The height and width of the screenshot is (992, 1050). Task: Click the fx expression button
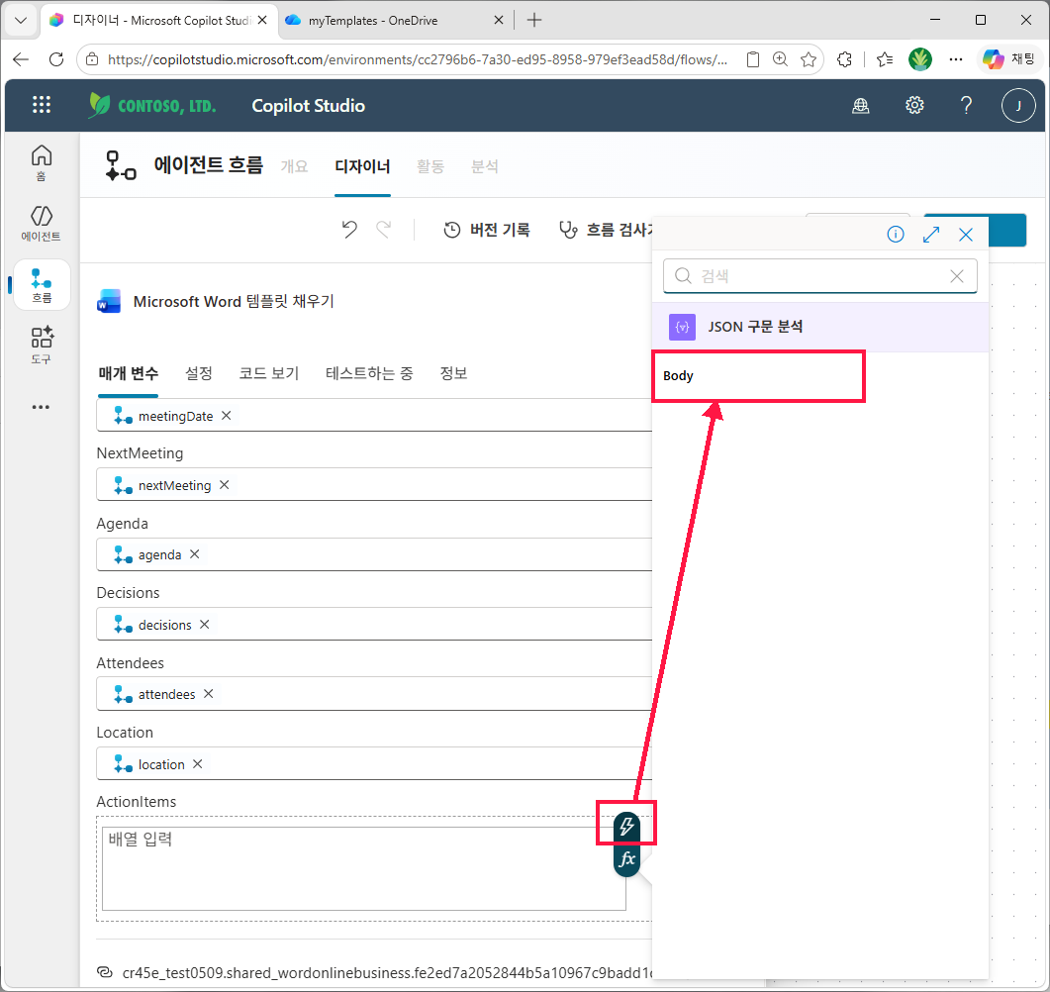pyautogui.click(x=626, y=858)
